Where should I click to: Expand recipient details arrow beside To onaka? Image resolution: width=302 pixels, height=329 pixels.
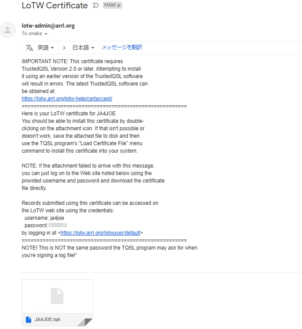[x=46, y=34]
